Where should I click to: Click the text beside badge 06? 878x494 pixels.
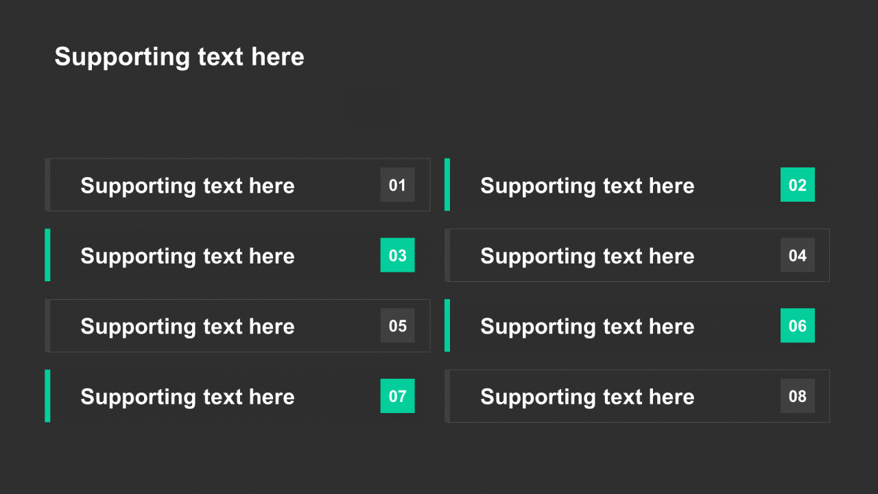(587, 327)
